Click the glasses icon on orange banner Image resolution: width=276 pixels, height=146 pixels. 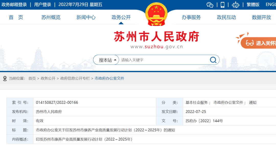click(250, 43)
